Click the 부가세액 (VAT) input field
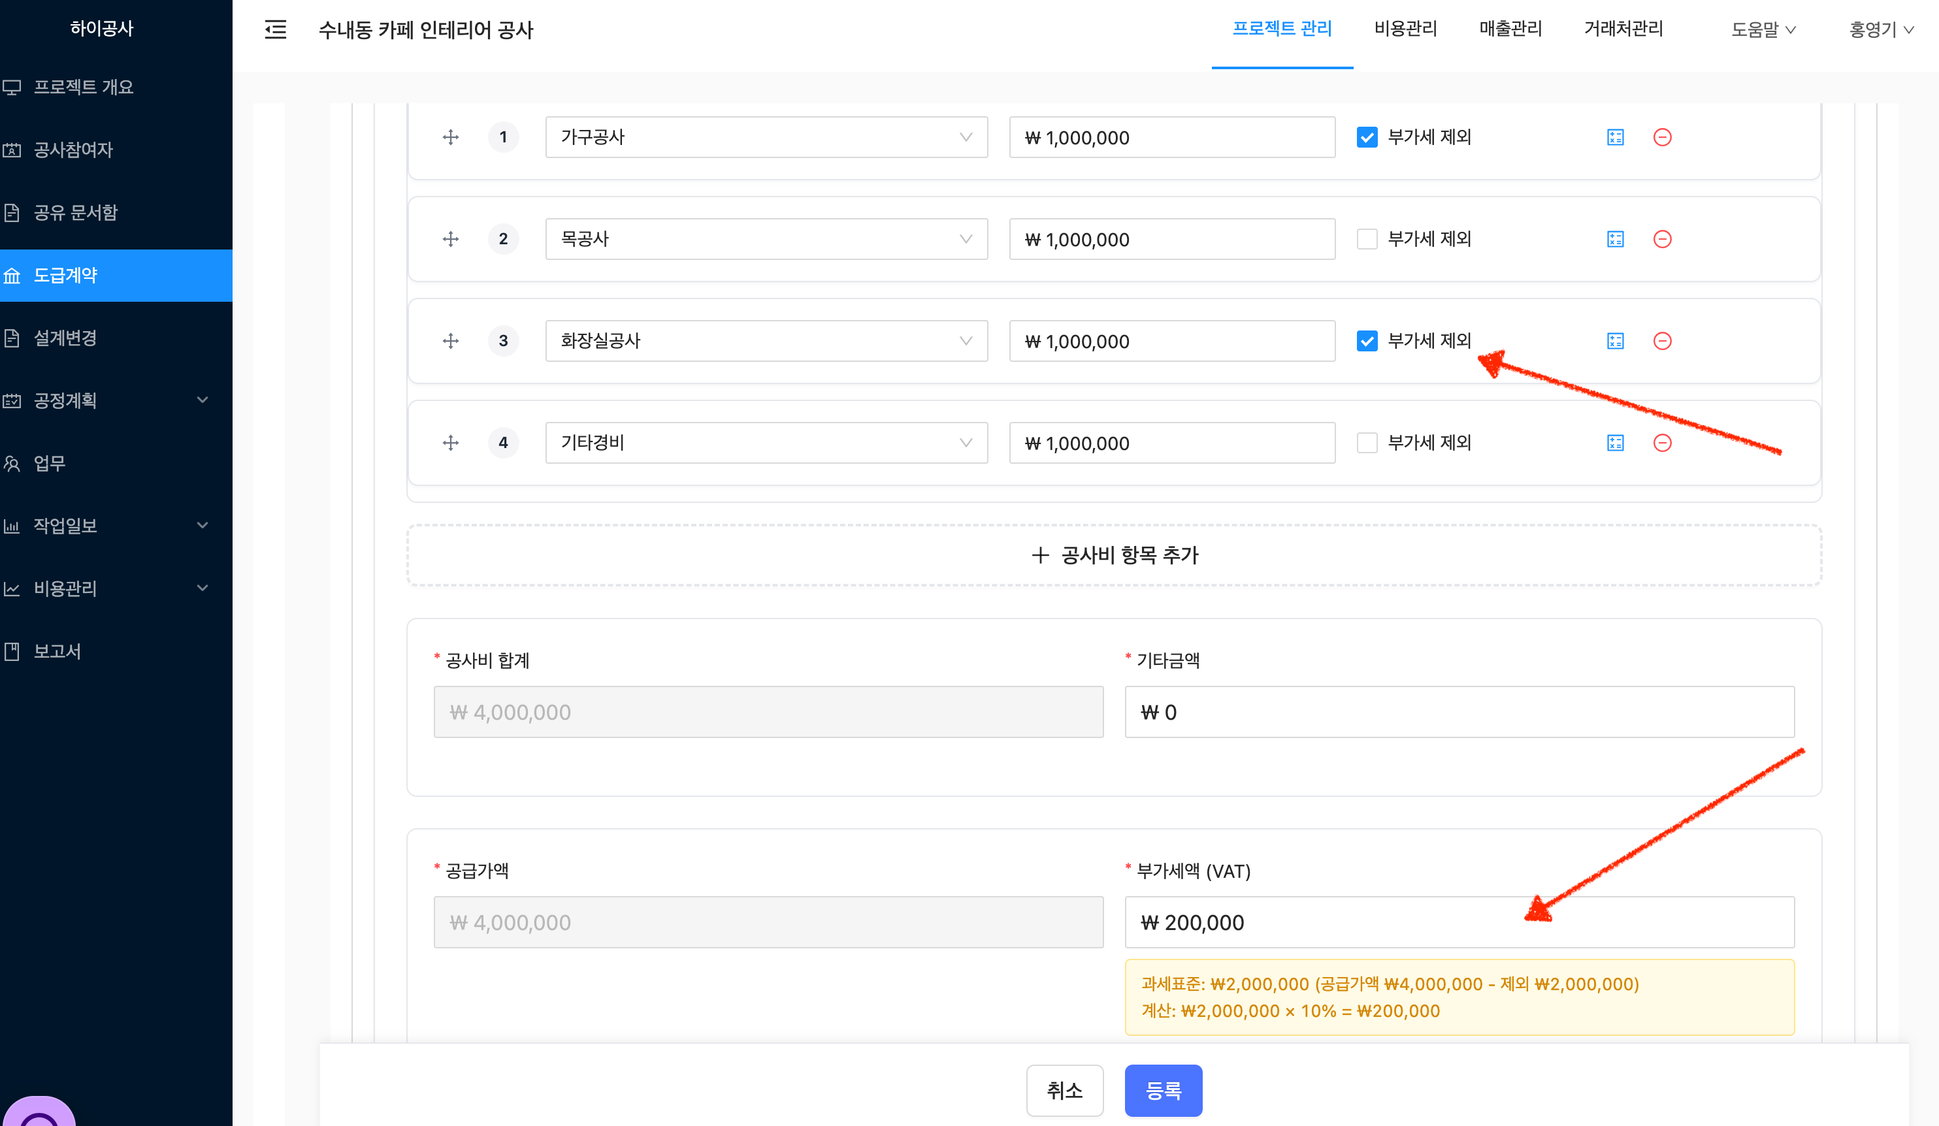Viewport: 1939px width, 1126px height. tap(1459, 922)
